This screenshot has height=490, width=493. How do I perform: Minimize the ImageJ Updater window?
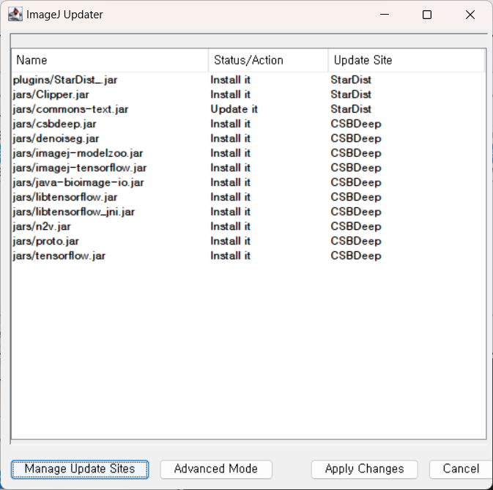click(385, 15)
